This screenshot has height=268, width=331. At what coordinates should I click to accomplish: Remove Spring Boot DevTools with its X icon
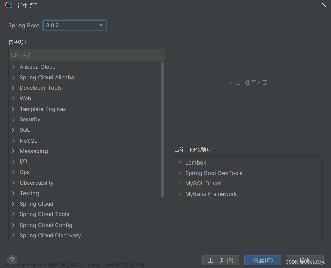pos(180,173)
